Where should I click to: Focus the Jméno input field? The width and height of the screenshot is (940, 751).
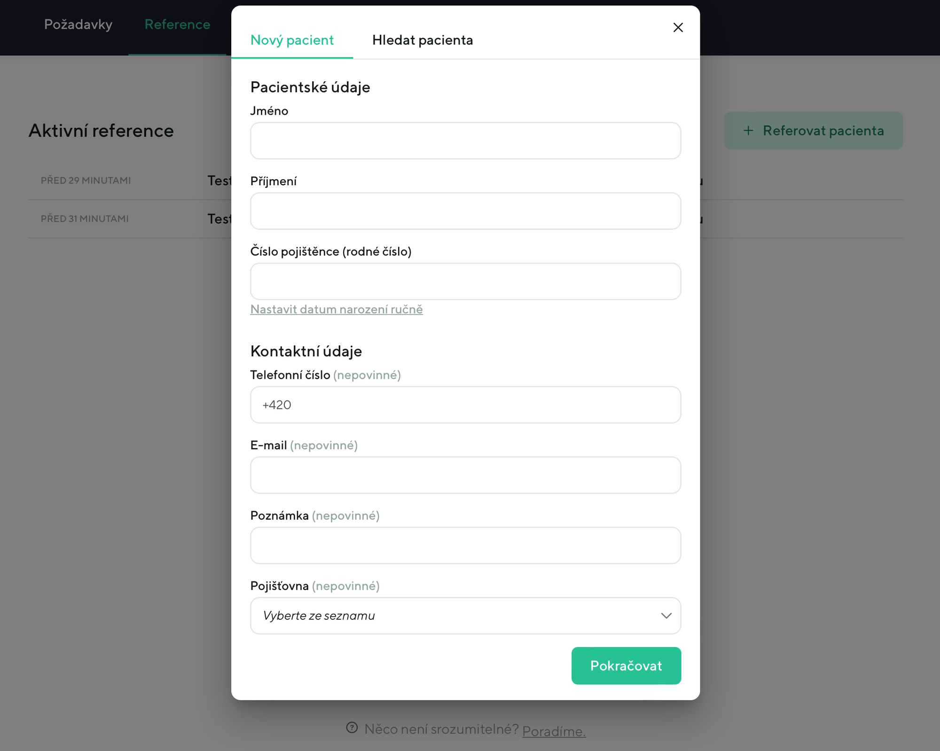point(465,141)
